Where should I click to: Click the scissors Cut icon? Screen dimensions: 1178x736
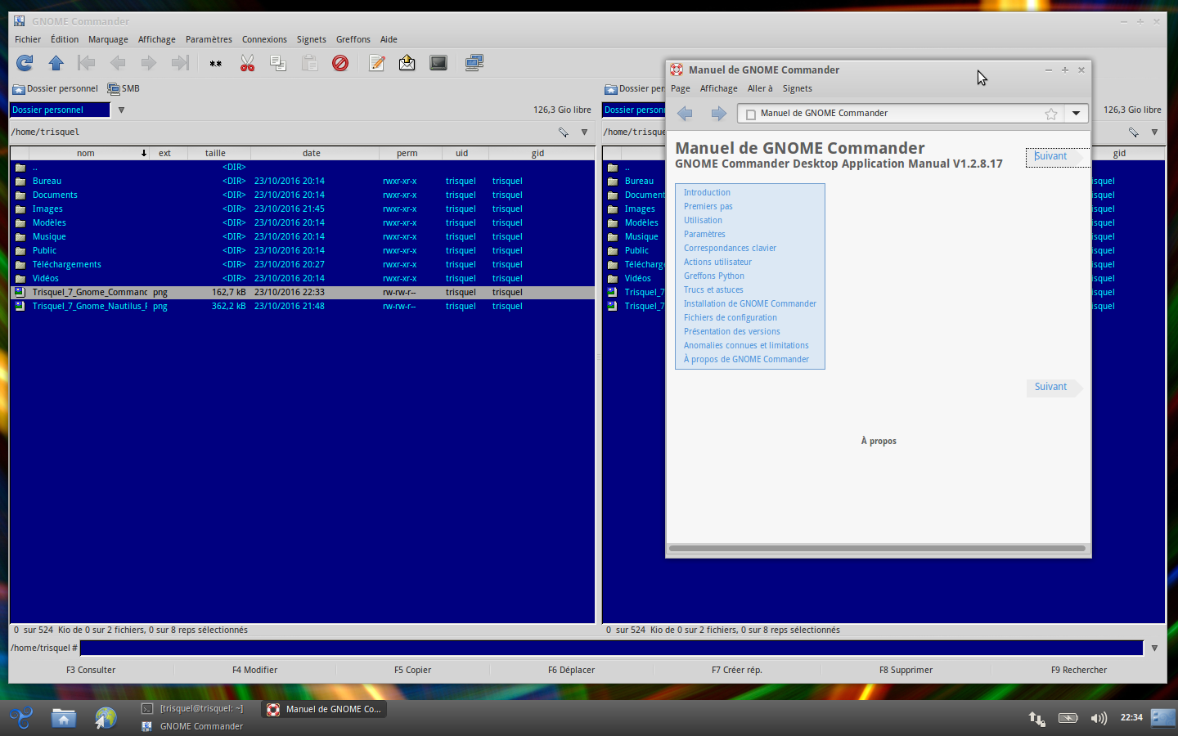pos(247,63)
